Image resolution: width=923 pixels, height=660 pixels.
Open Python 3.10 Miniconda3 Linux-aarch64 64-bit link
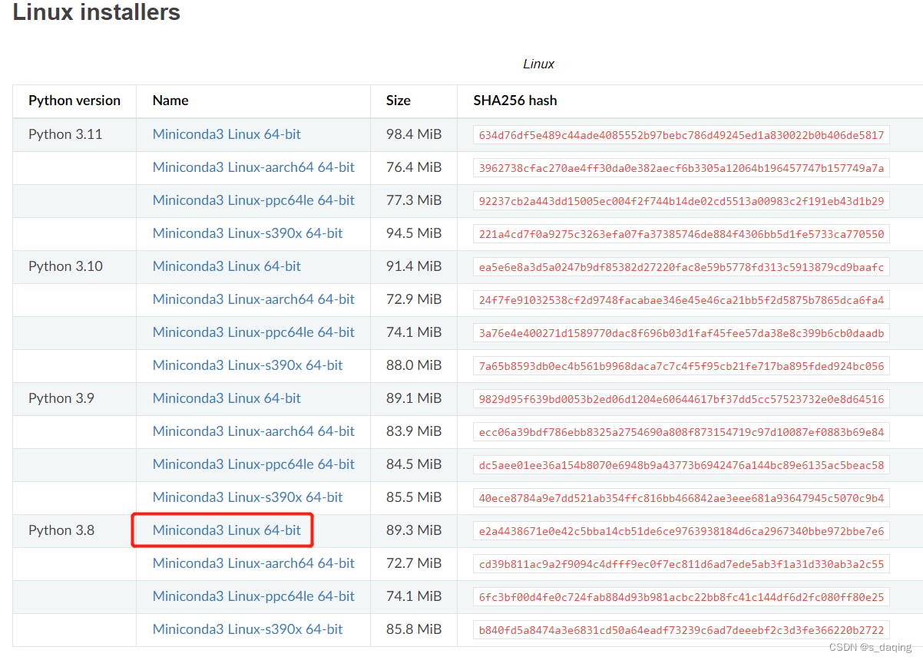[x=253, y=299]
